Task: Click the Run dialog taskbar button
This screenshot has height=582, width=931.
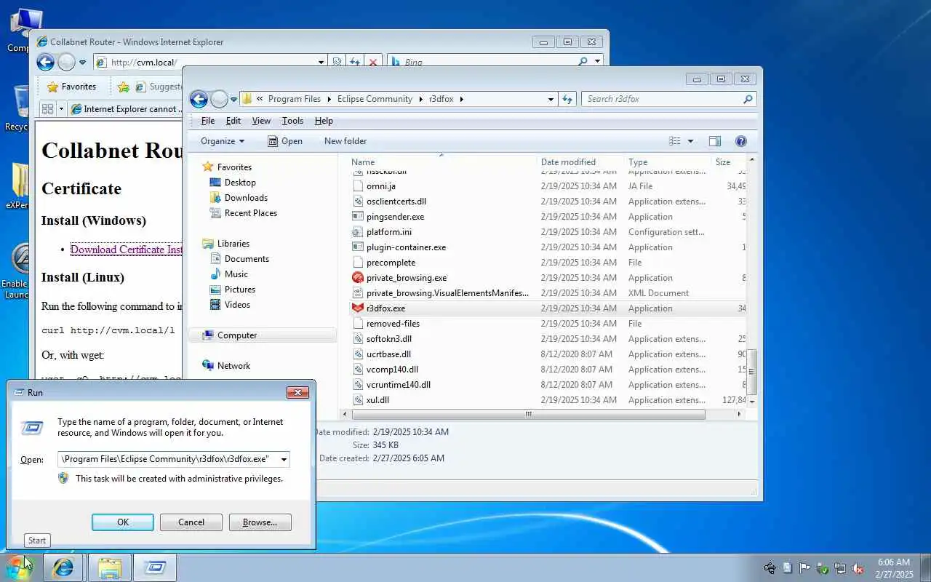Action: click(155, 567)
